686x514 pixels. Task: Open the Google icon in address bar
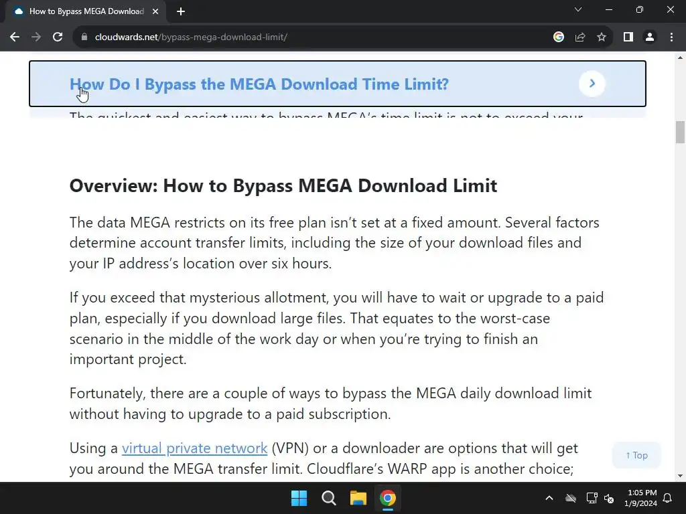tap(559, 37)
